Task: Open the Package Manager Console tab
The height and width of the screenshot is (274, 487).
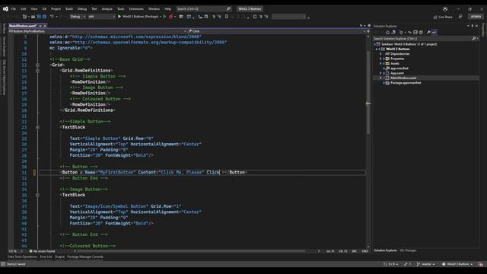Action: click(85, 257)
